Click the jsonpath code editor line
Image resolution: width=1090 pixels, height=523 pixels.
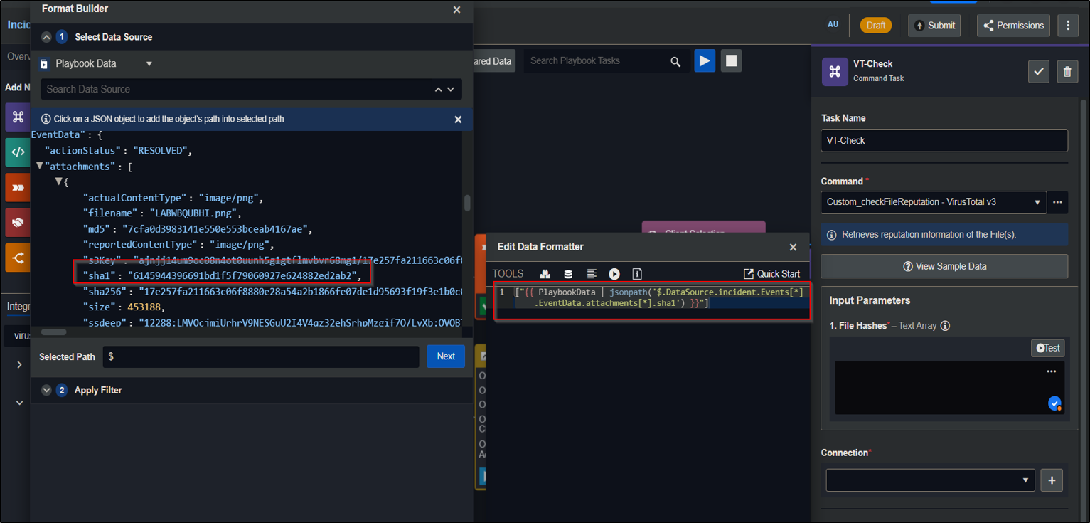point(659,298)
